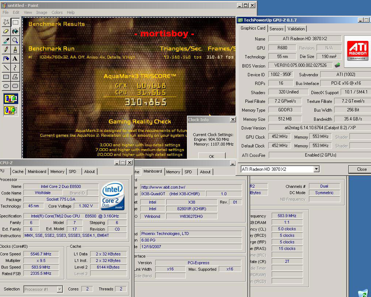Click the Intel Core 2 Duo logo
371x297 pixels.
pyautogui.click(x=112, y=196)
